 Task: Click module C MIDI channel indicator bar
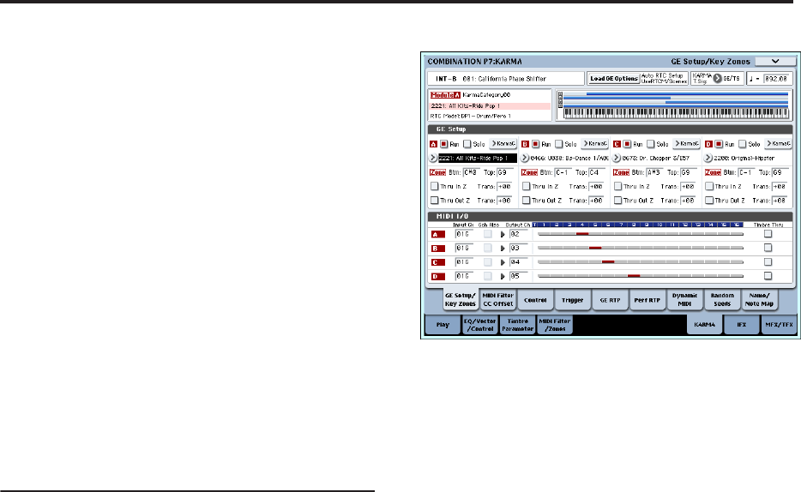pyautogui.click(x=641, y=261)
